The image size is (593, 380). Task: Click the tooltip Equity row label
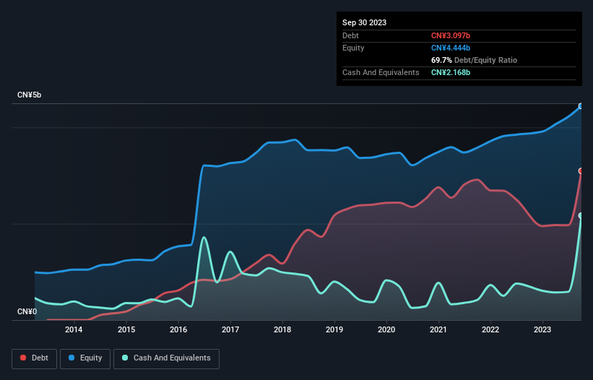[x=353, y=48]
